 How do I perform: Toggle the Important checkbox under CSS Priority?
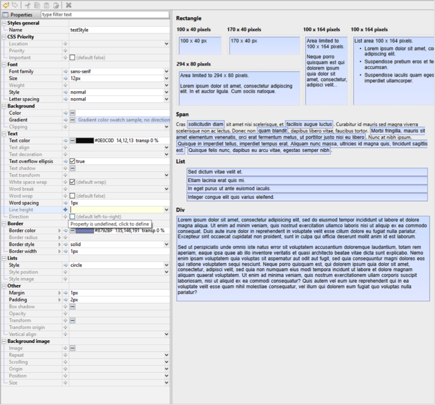(x=72, y=58)
